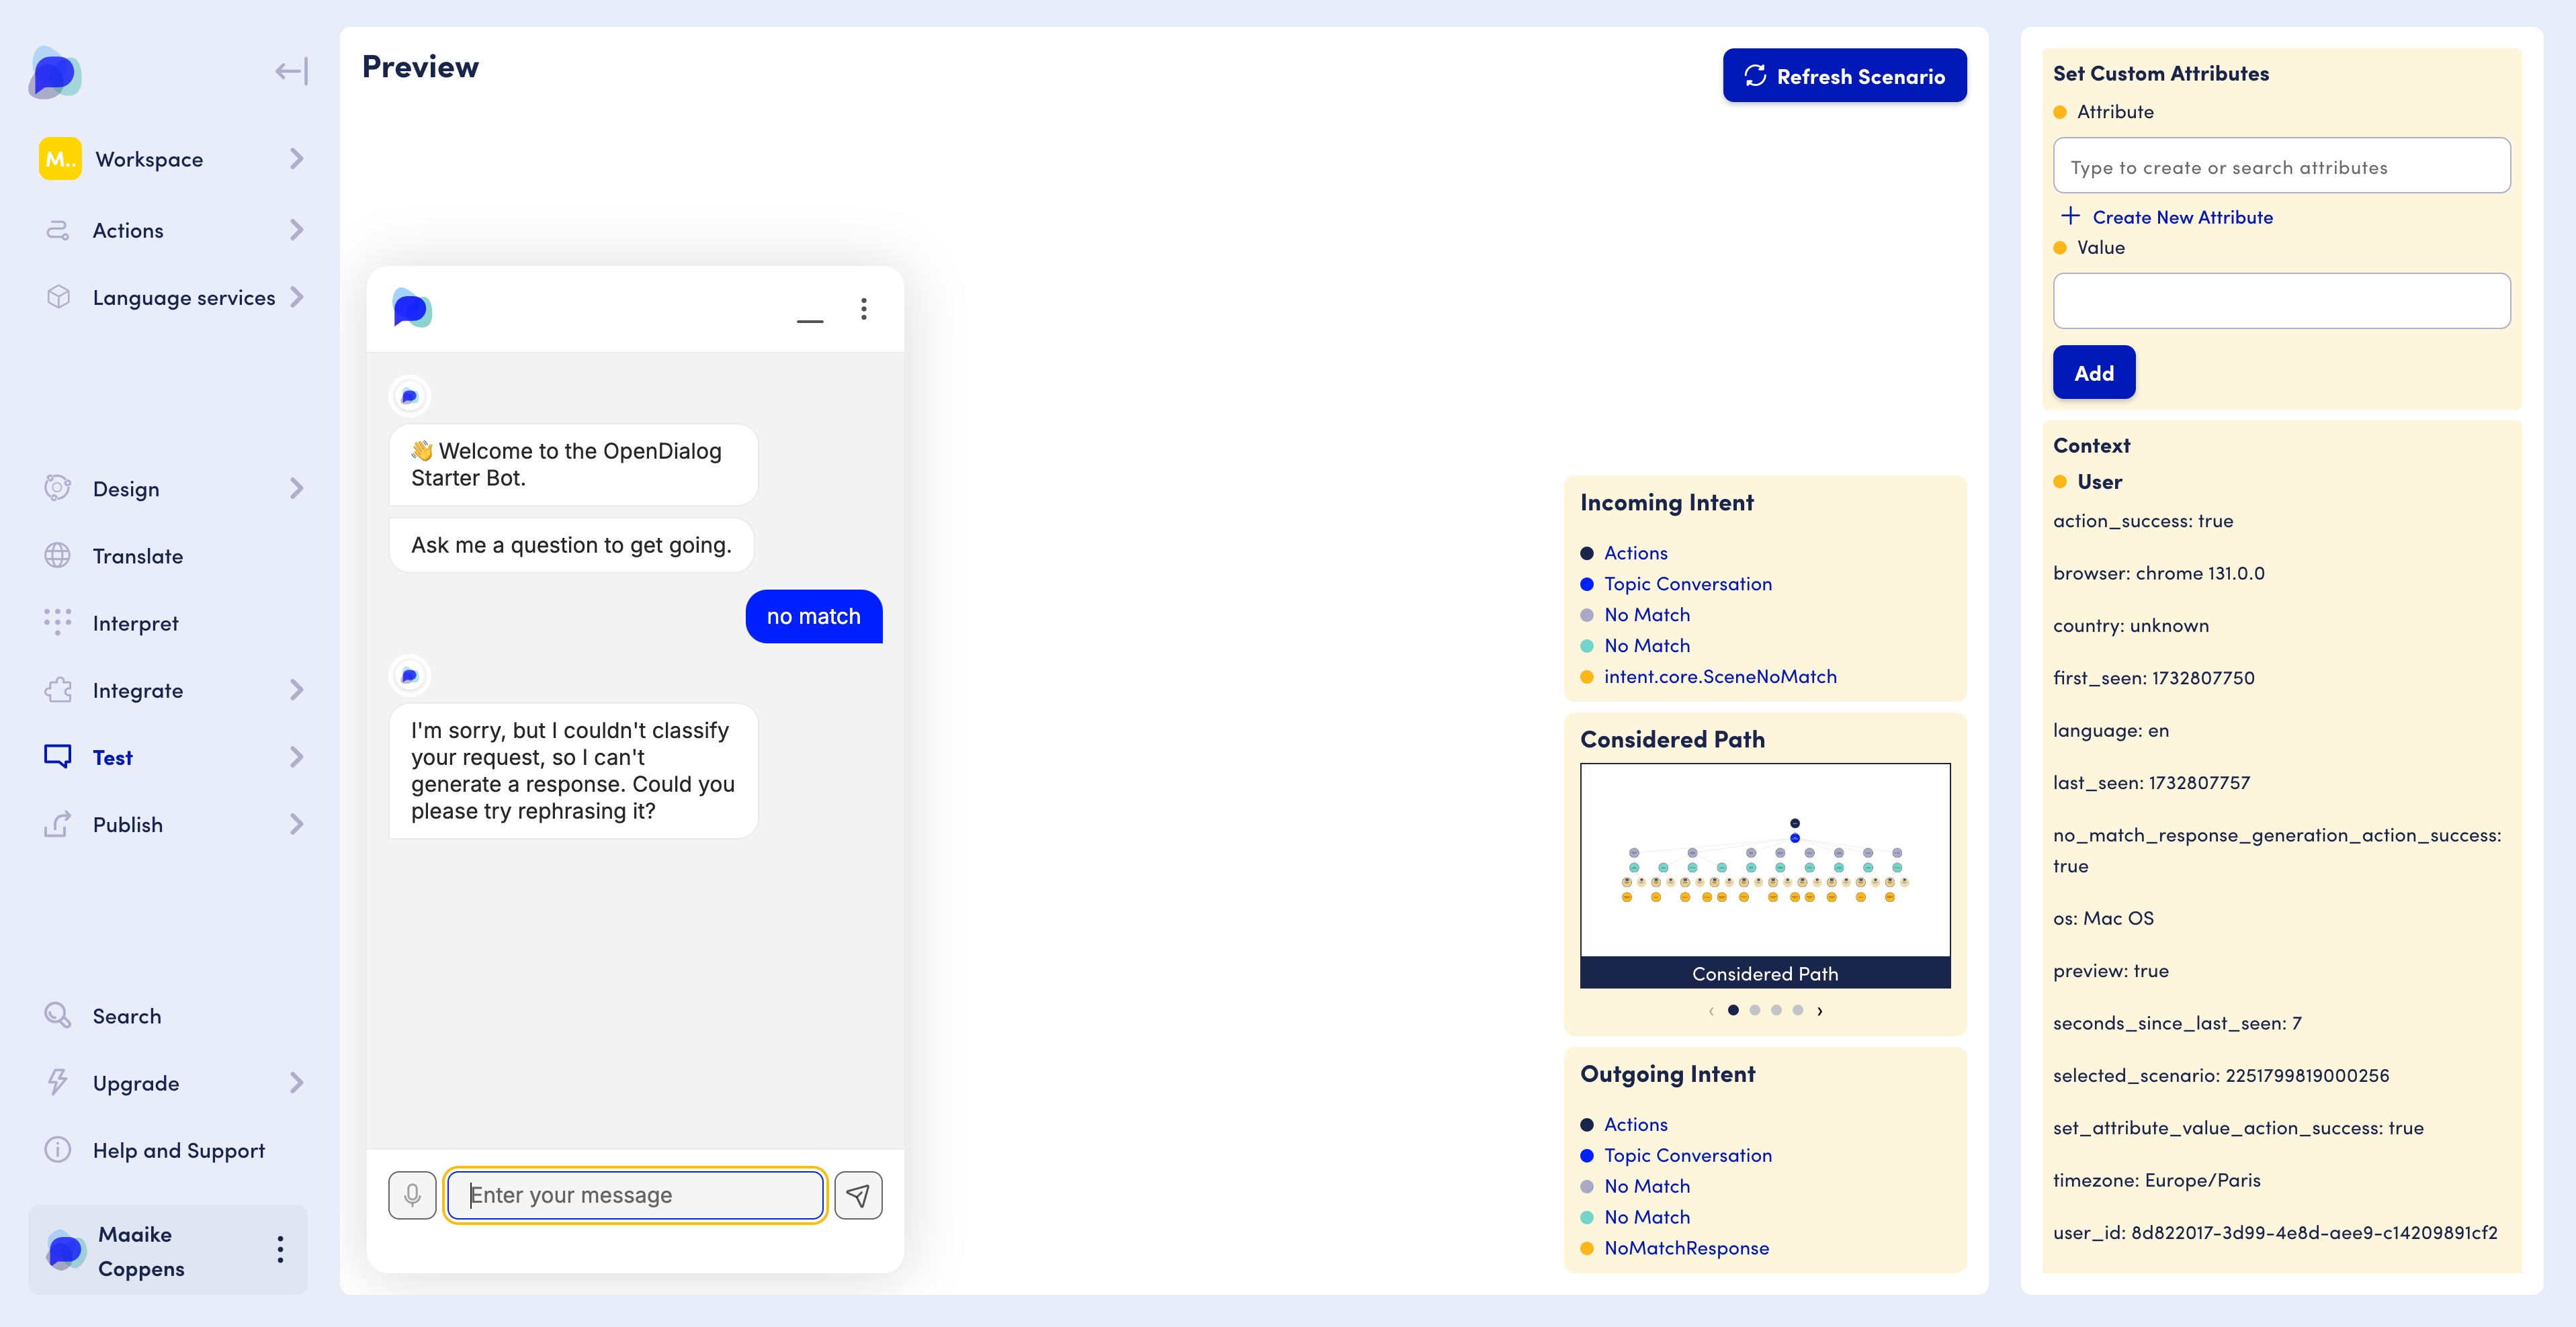
Task: Select the second carousel dot under Considered Path
Action: click(x=1755, y=1010)
